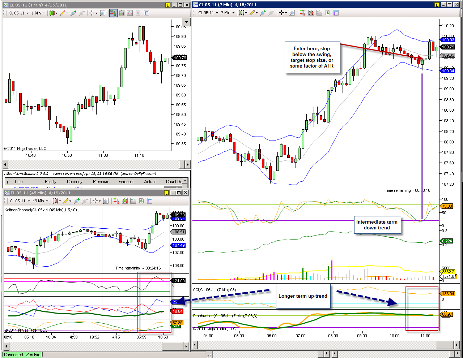The width and height of the screenshot is (463, 358).
Task: Open indicators icon in 7 Min chart
Action: (319, 13)
